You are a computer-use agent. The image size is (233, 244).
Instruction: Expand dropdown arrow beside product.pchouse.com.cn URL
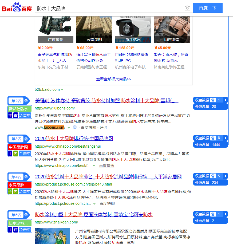tap(94, 204)
